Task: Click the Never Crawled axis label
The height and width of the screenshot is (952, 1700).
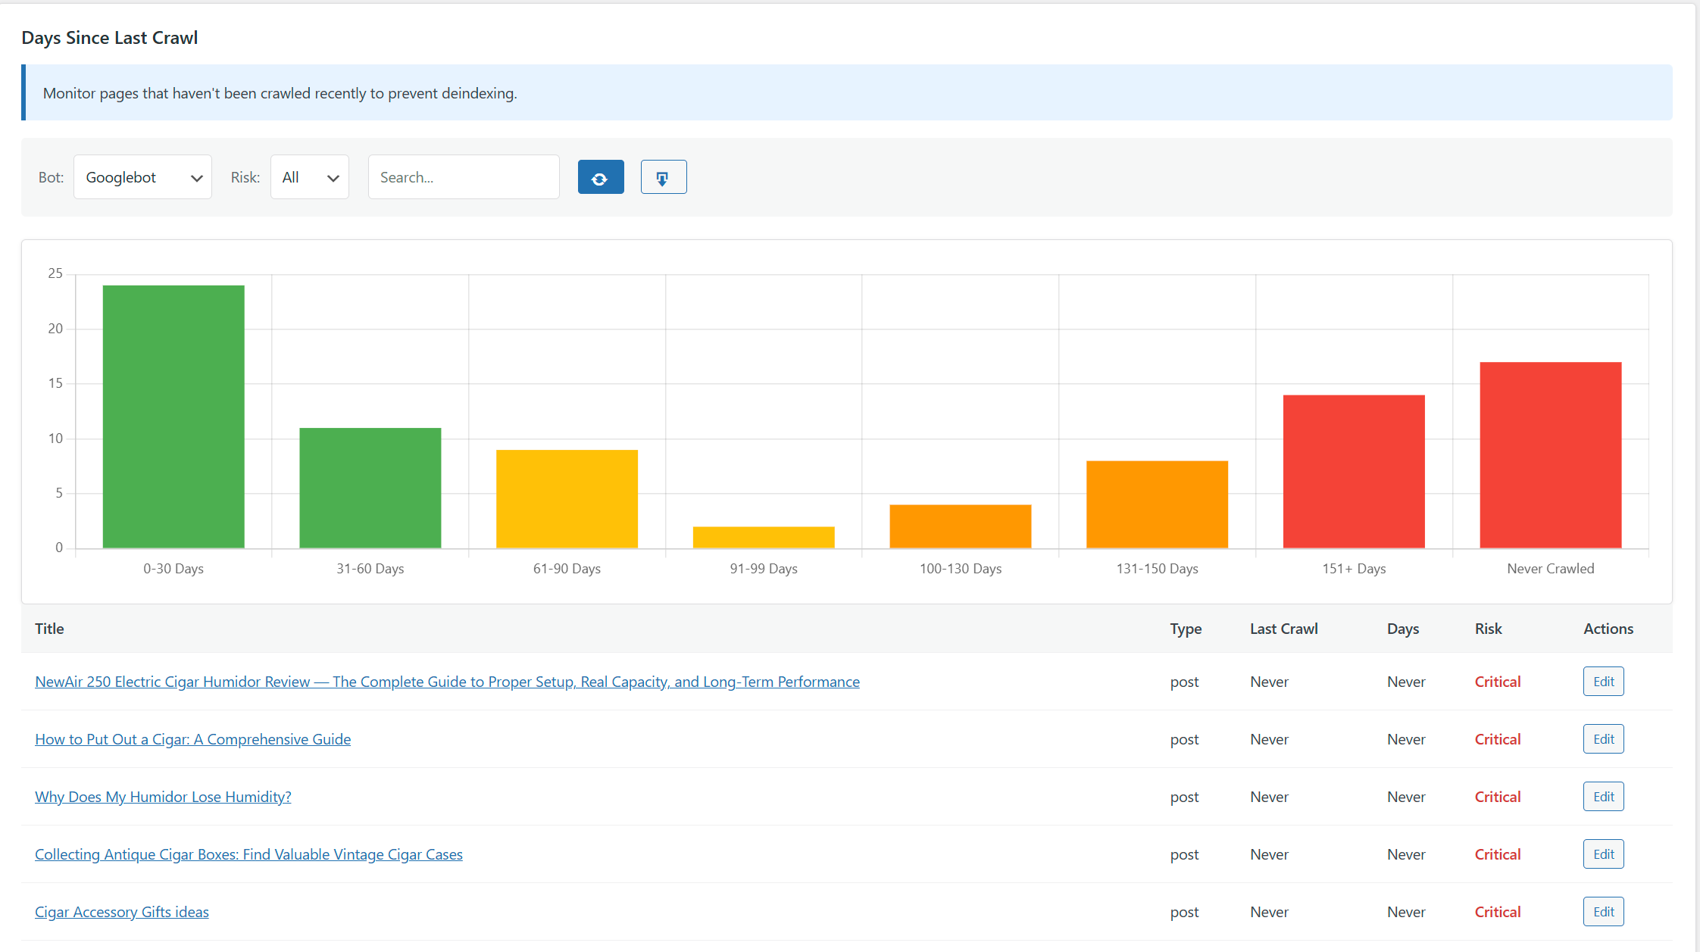Action: pyautogui.click(x=1551, y=569)
